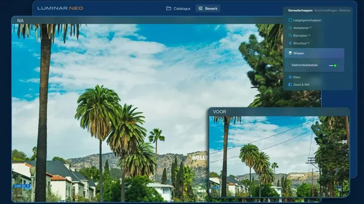This screenshot has height=204, width=364.
Task: Click the Luminar Neo logo
Action: pyautogui.click(x=60, y=8)
